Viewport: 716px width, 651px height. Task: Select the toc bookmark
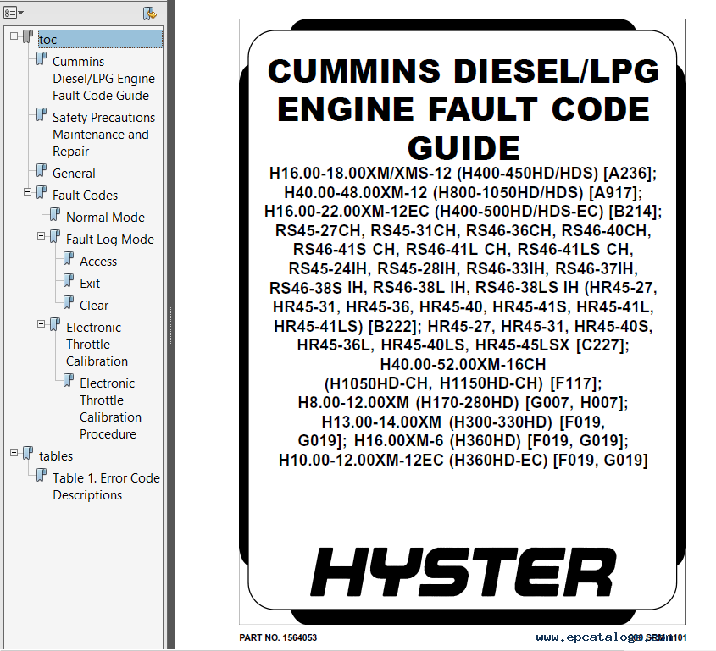100,39
